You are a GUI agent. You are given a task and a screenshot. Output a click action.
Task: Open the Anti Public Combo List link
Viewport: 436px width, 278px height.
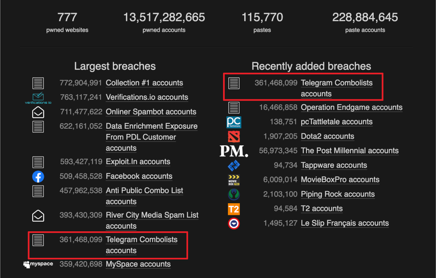pos(144,191)
